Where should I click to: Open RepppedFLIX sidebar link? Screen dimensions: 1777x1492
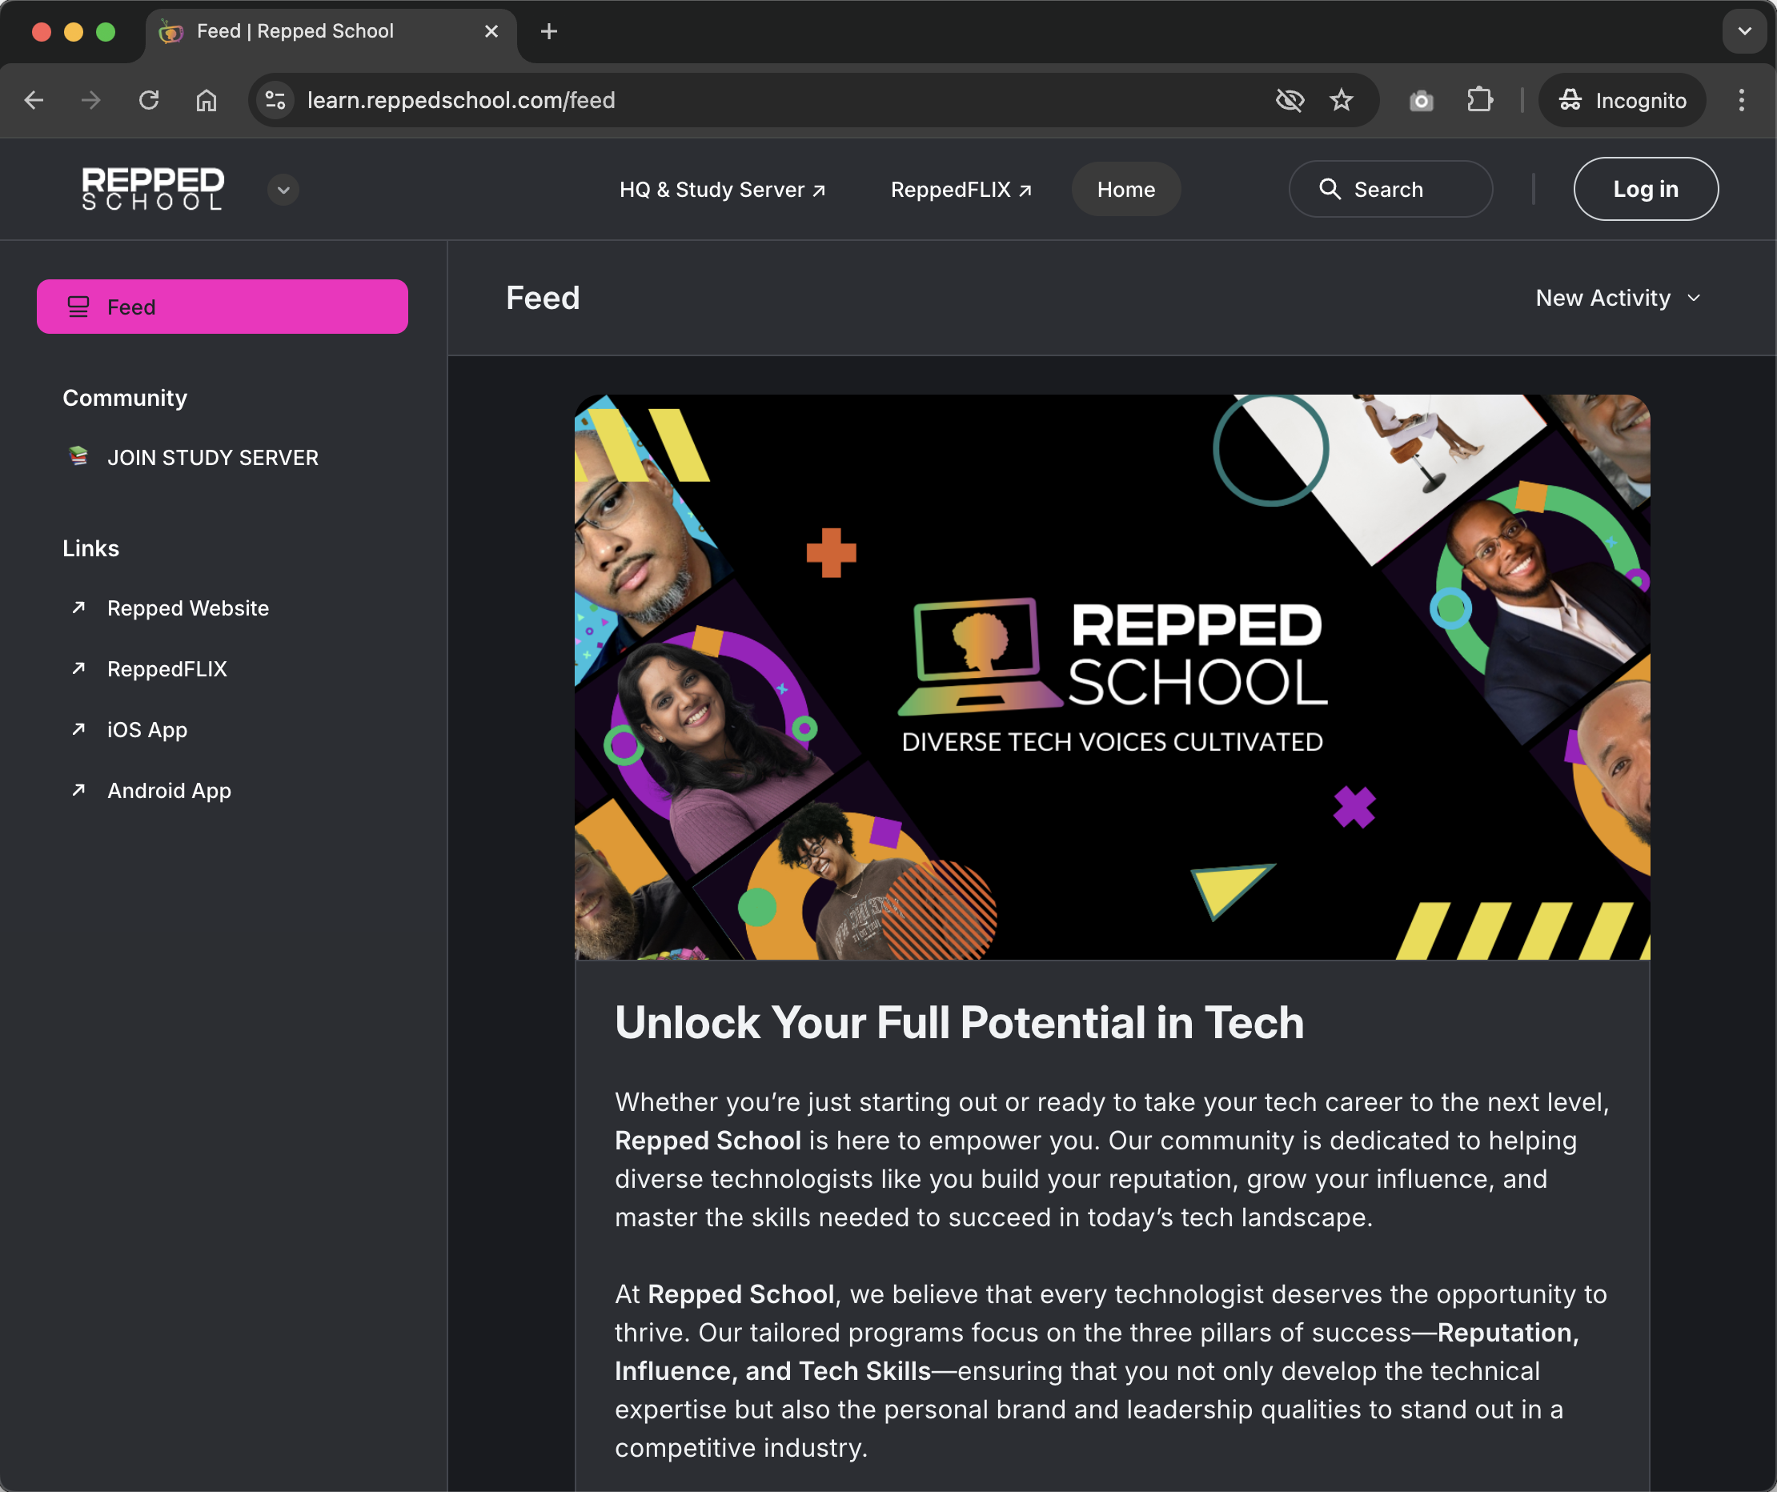pyautogui.click(x=166, y=669)
